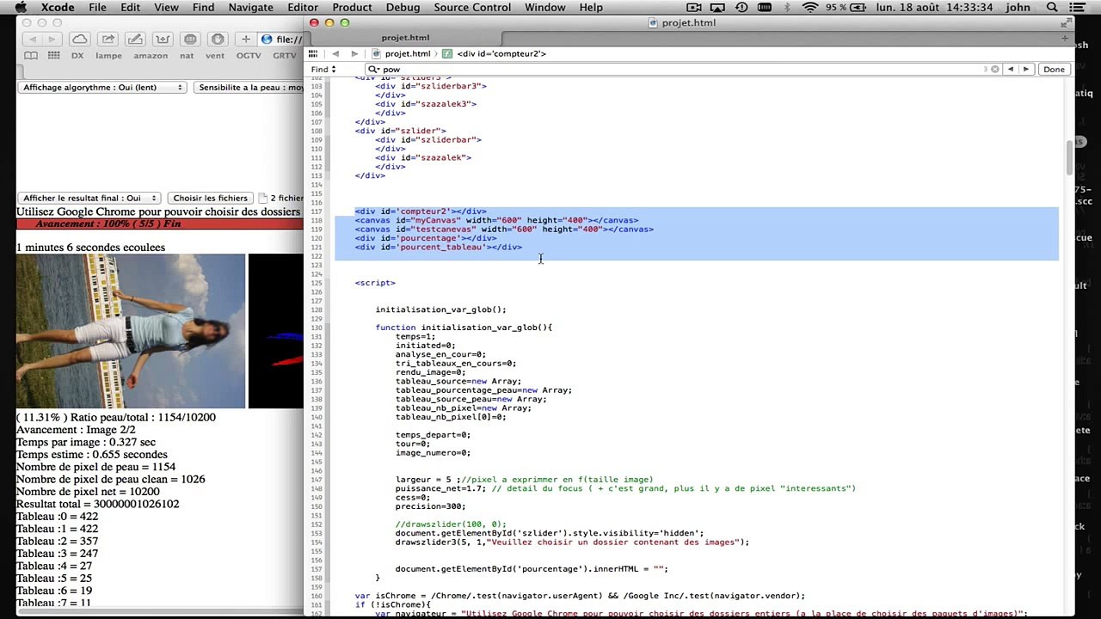Go to next find match arrow

[1025, 69]
